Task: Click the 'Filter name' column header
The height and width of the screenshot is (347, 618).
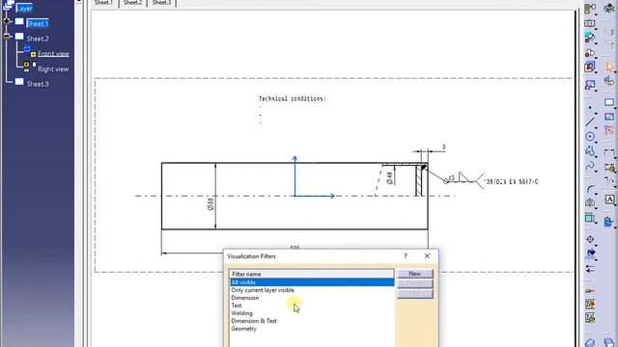Action: (x=312, y=274)
